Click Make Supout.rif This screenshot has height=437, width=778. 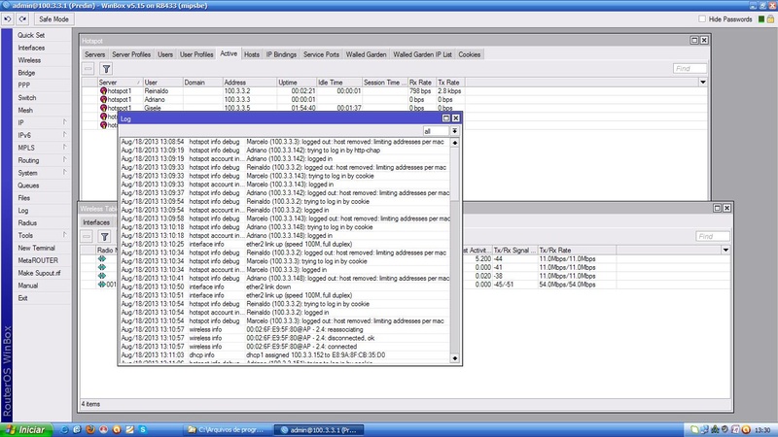39,273
